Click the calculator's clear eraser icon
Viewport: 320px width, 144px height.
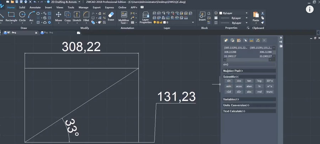click(x=225, y=40)
